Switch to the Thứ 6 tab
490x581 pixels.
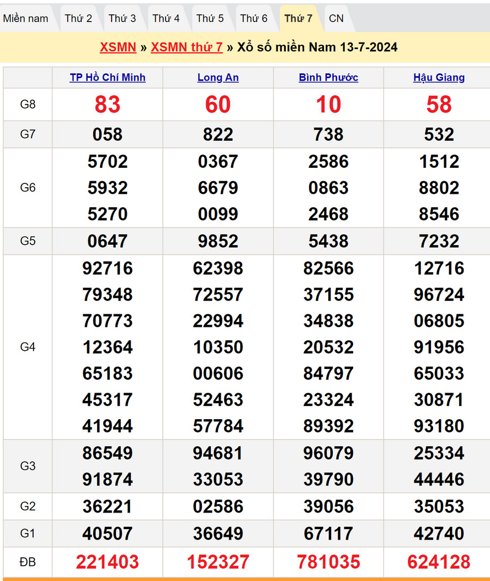pos(254,18)
